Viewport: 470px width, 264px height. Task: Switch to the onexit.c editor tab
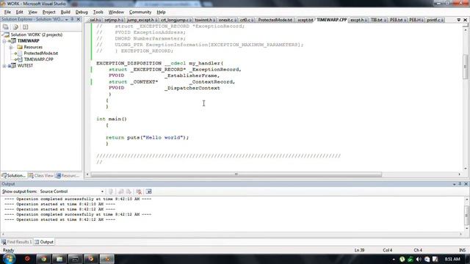227,20
